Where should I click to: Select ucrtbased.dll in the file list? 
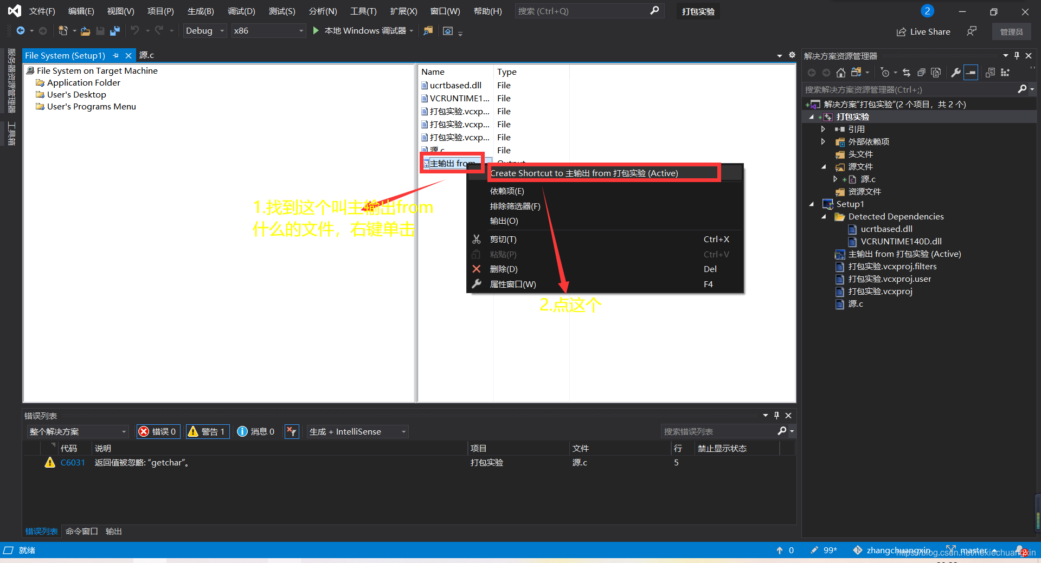coord(455,86)
